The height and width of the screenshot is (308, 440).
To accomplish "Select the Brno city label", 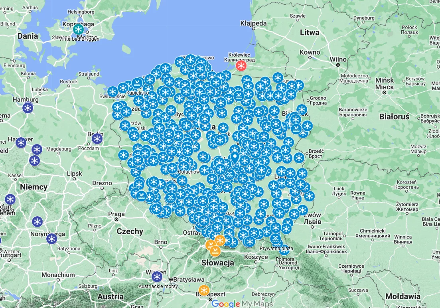I will click(x=161, y=242).
